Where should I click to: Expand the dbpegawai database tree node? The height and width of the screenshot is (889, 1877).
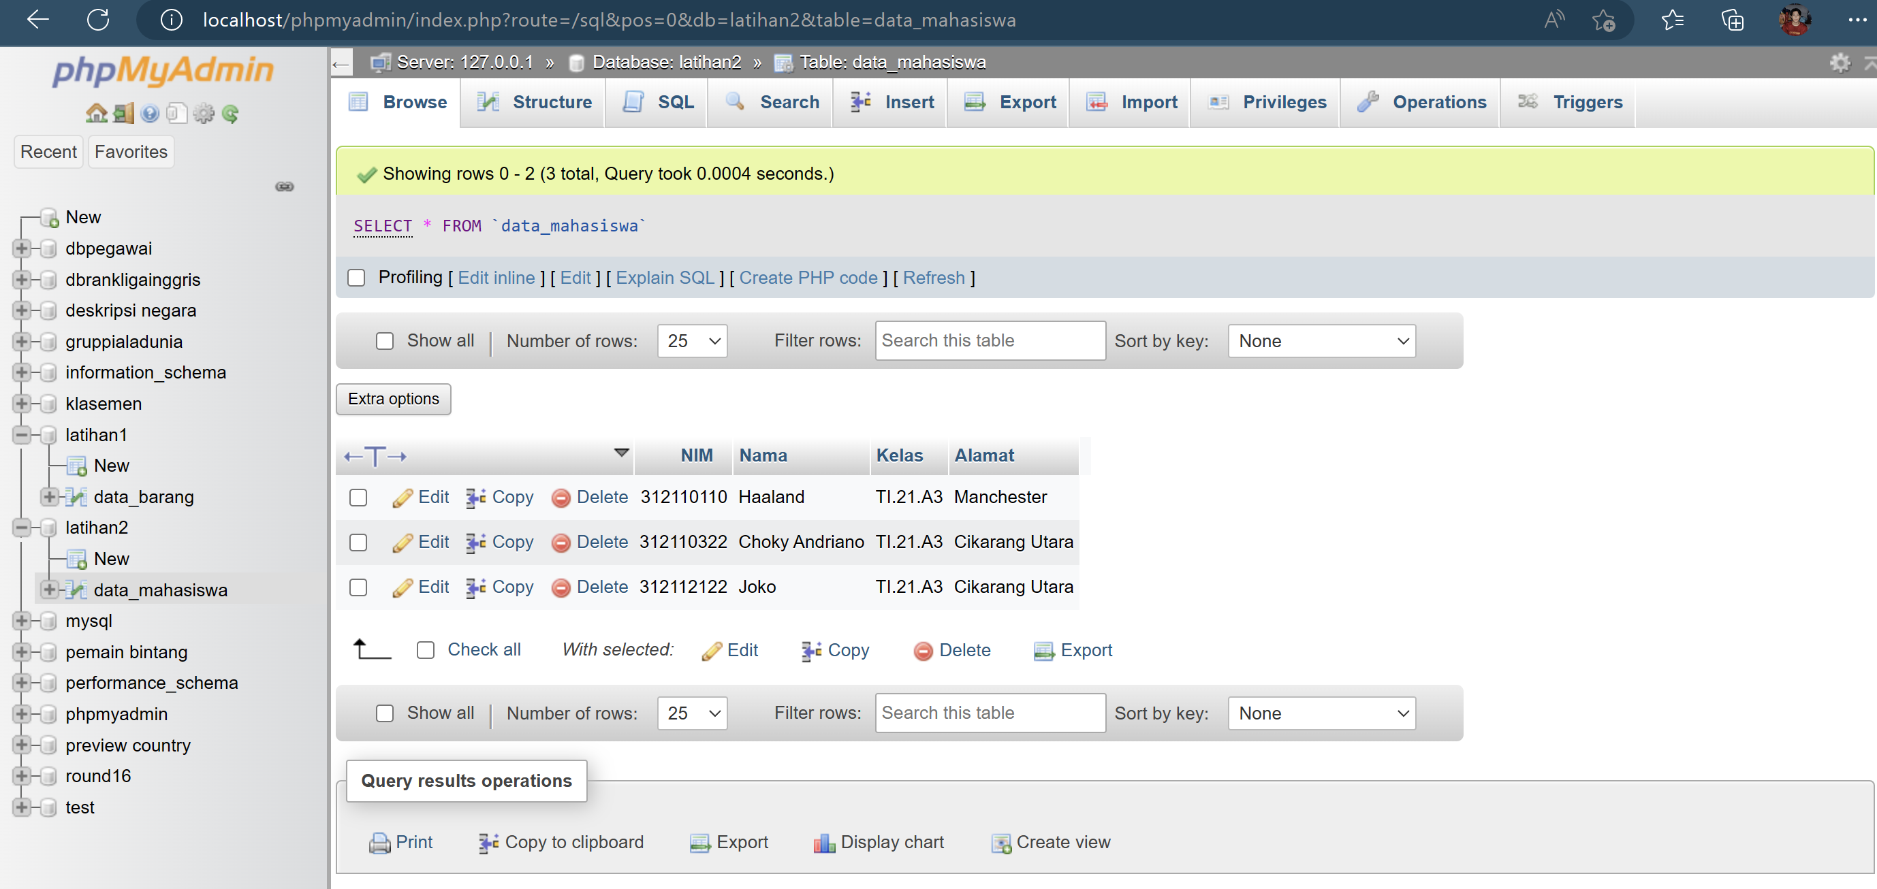coord(21,248)
